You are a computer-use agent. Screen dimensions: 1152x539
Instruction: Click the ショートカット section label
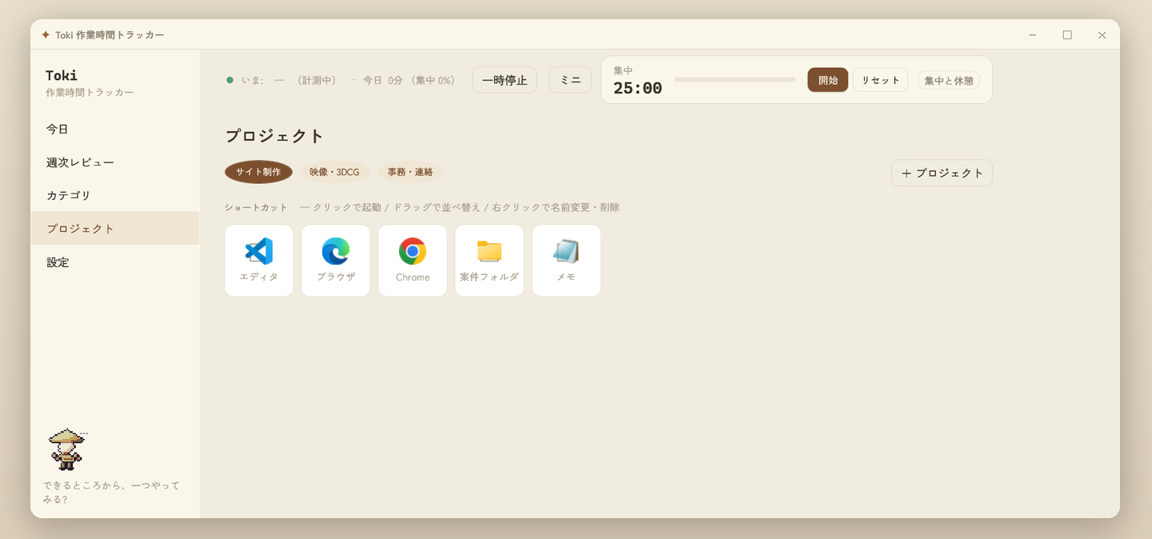point(256,207)
